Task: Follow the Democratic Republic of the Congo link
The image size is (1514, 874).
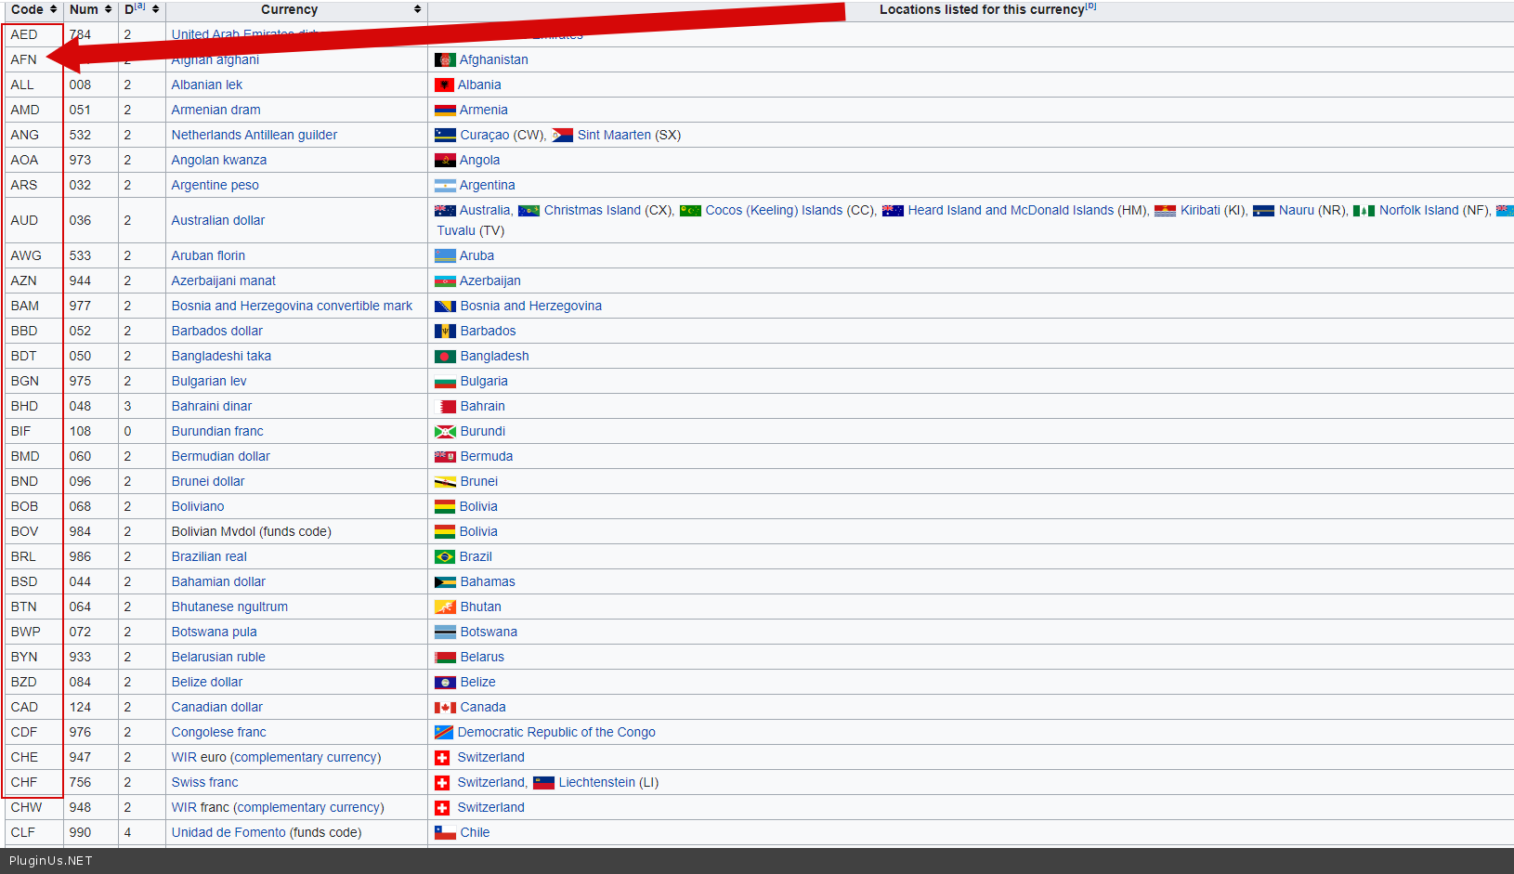Action: click(555, 732)
